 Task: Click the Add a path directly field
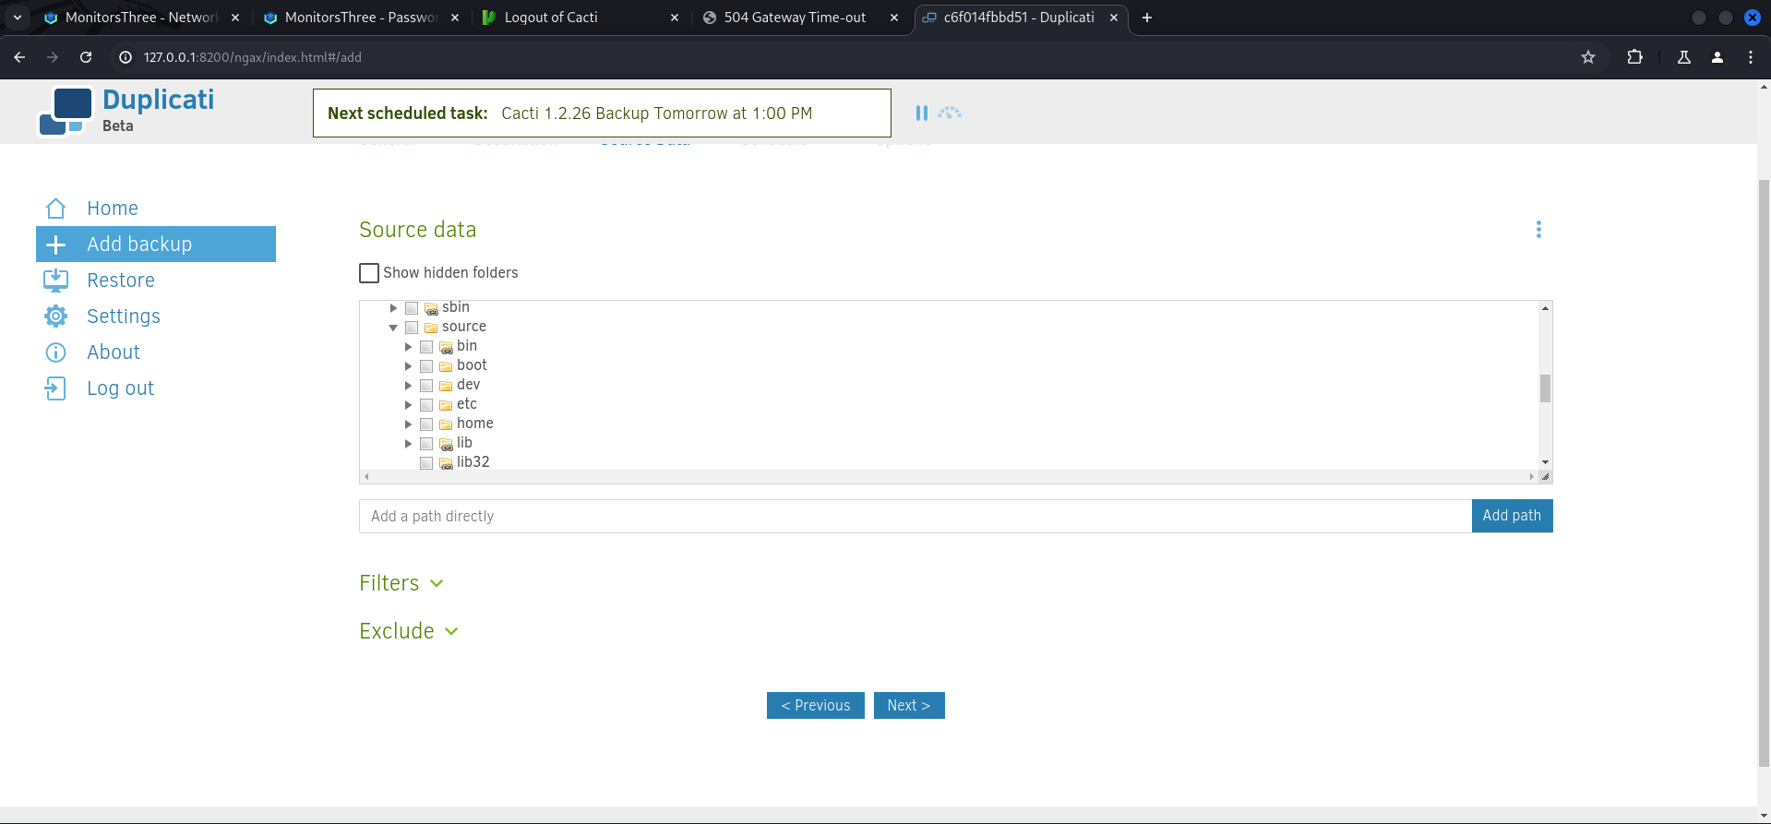[914, 516]
